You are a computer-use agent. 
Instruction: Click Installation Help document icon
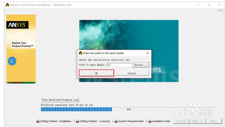coord(150,121)
